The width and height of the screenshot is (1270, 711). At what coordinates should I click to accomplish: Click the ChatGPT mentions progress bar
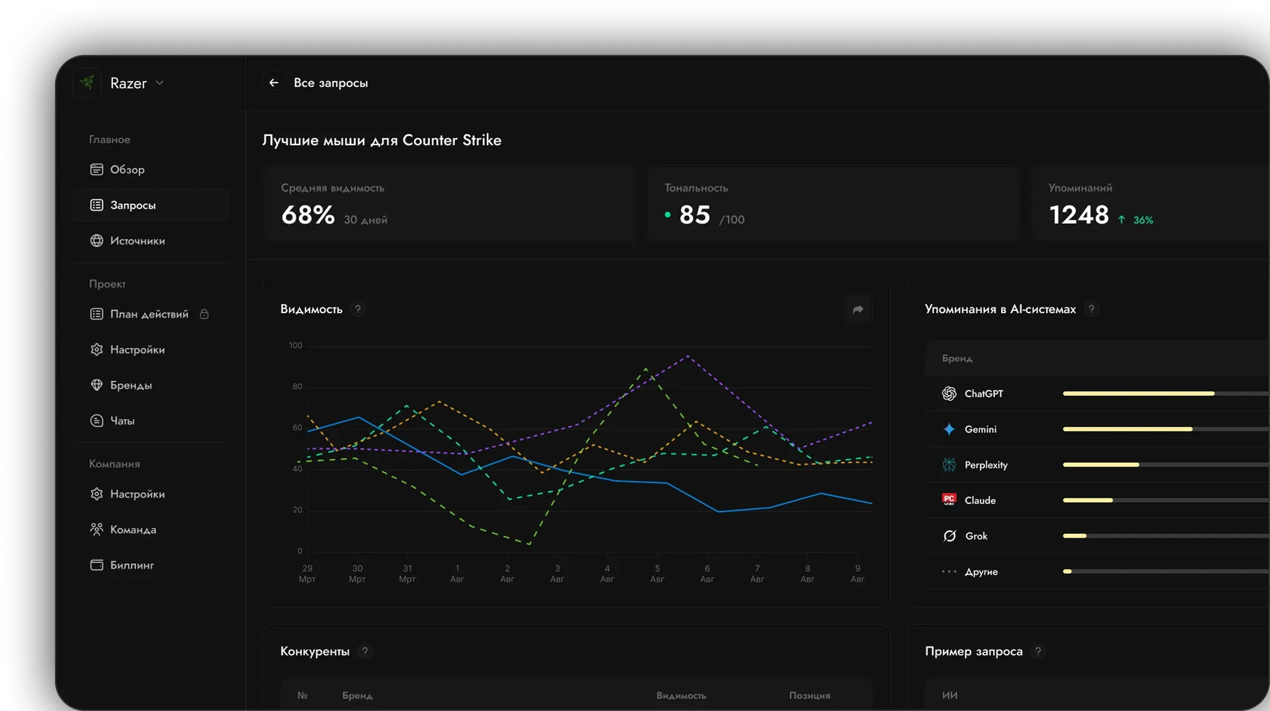click(x=1166, y=394)
